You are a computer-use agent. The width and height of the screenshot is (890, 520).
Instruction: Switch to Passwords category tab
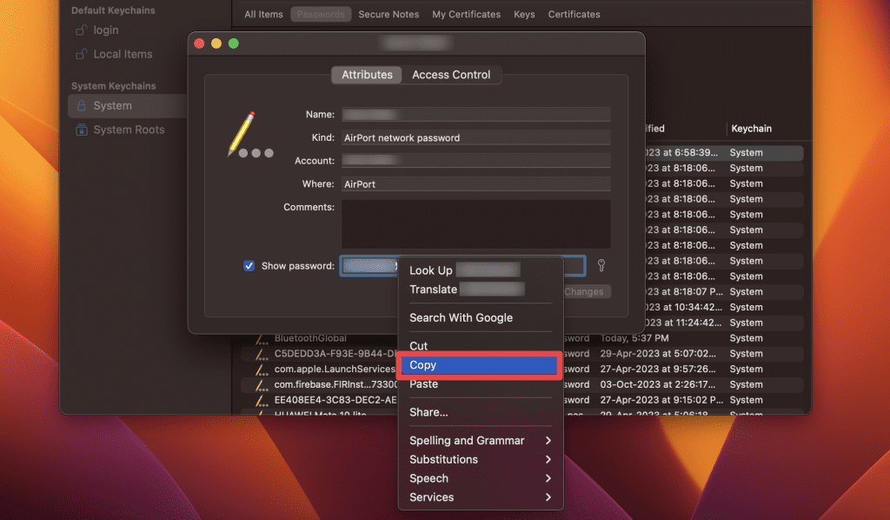click(321, 14)
